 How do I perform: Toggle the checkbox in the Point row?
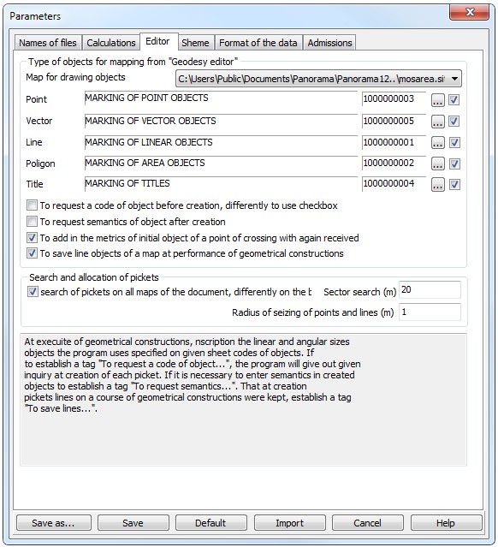pos(454,100)
